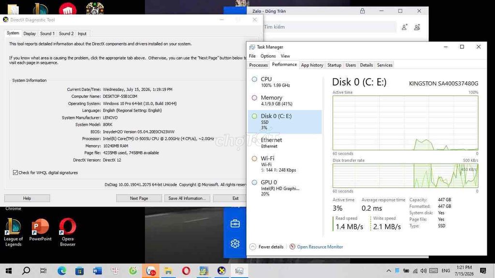This screenshot has height=278, width=495.
Task: Click KINGSTON SA400S37480G model text
Action: (444, 83)
